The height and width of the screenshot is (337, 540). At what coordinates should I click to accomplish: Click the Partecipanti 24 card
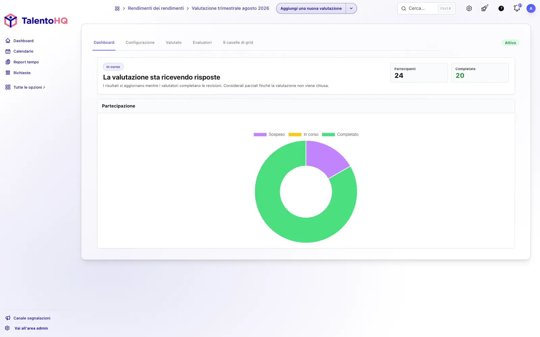[x=419, y=73]
